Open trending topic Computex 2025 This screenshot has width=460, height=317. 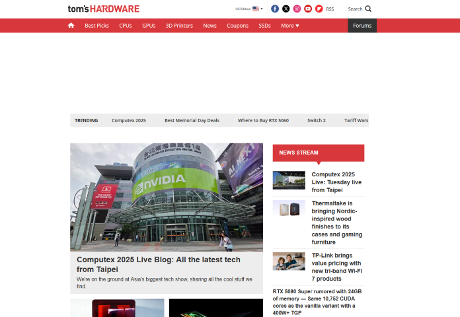[129, 120]
